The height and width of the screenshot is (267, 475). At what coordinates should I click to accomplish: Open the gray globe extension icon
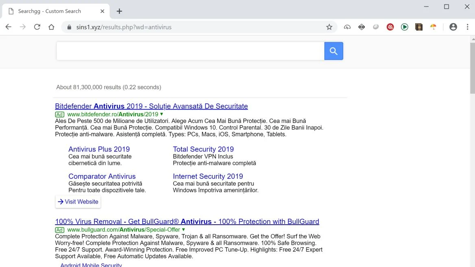point(376,27)
